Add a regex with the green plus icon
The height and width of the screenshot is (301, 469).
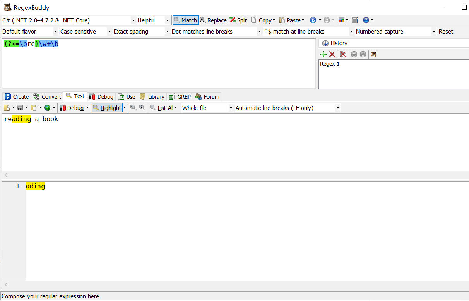click(324, 54)
